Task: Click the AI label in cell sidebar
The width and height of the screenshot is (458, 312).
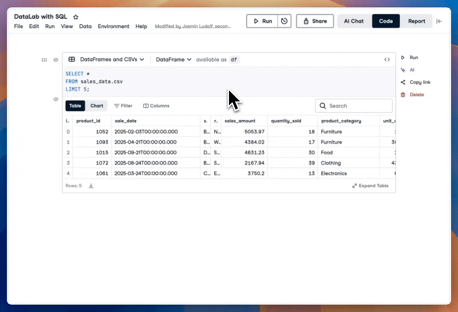Action: pyautogui.click(x=412, y=70)
